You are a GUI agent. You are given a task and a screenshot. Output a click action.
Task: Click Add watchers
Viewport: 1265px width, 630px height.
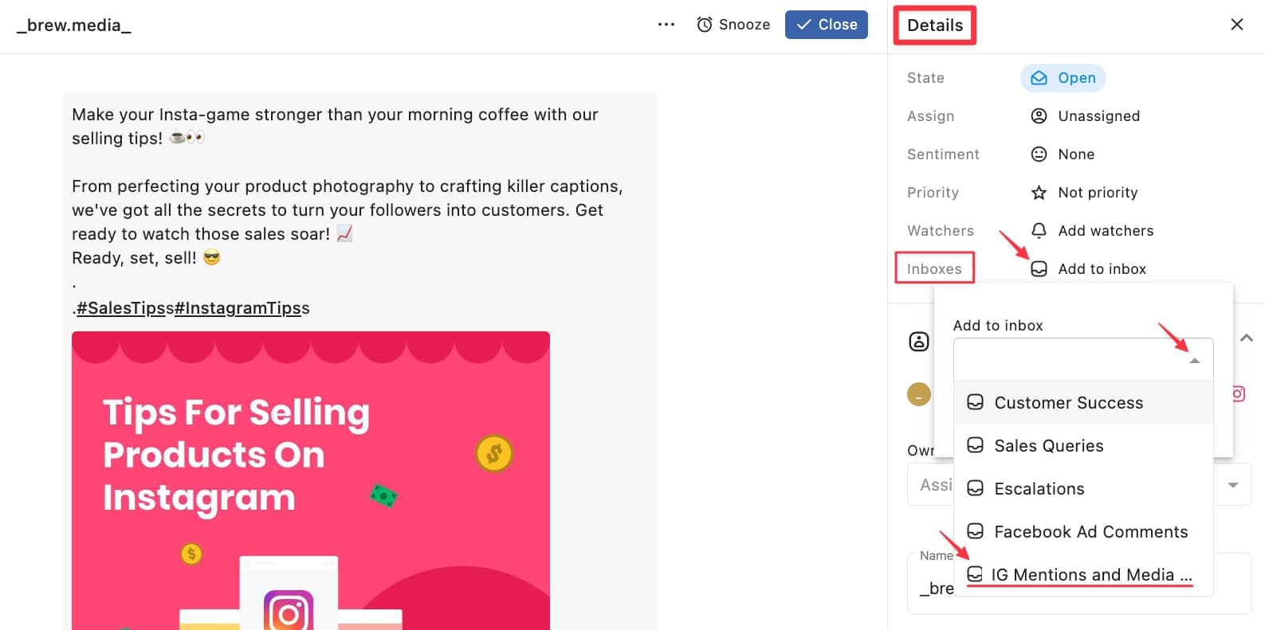[x=1106, y=231]
